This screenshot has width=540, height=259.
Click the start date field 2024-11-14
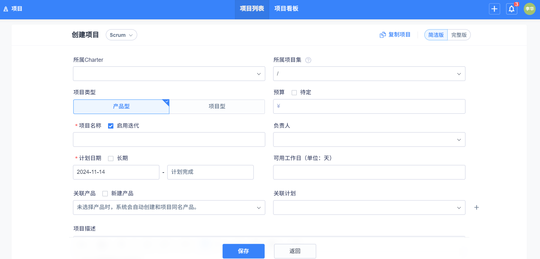[116, 172]
